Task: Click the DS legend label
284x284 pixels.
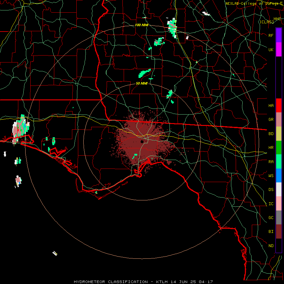Action: click(271, 190)
